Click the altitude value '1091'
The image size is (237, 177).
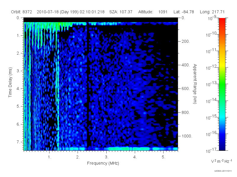pos(163,12)
